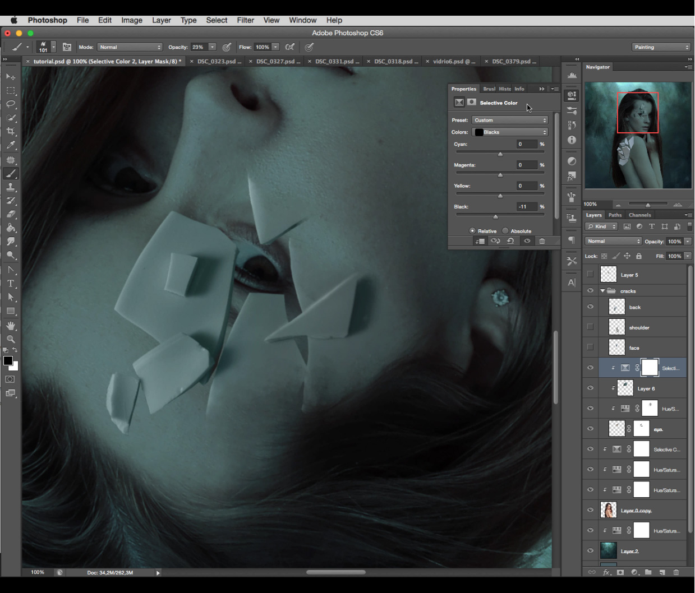695x593 pixels.
Task: Show the shoulder layer
Action: 590,327
